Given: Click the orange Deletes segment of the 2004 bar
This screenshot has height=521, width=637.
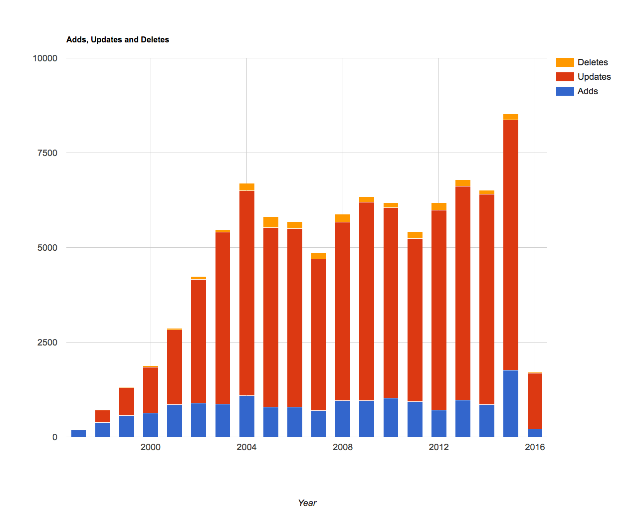Looking at the screenshot, I should 247,187.
